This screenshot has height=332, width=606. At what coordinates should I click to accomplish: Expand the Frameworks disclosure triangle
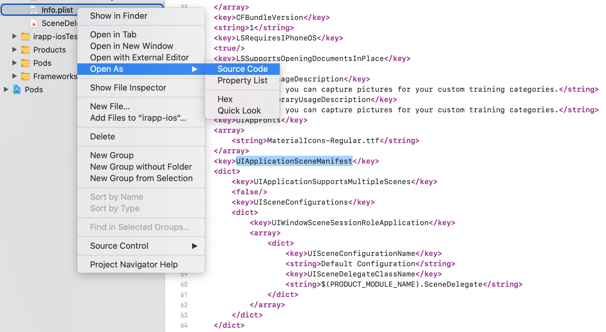pyautogui.click(x=14, y=76)
